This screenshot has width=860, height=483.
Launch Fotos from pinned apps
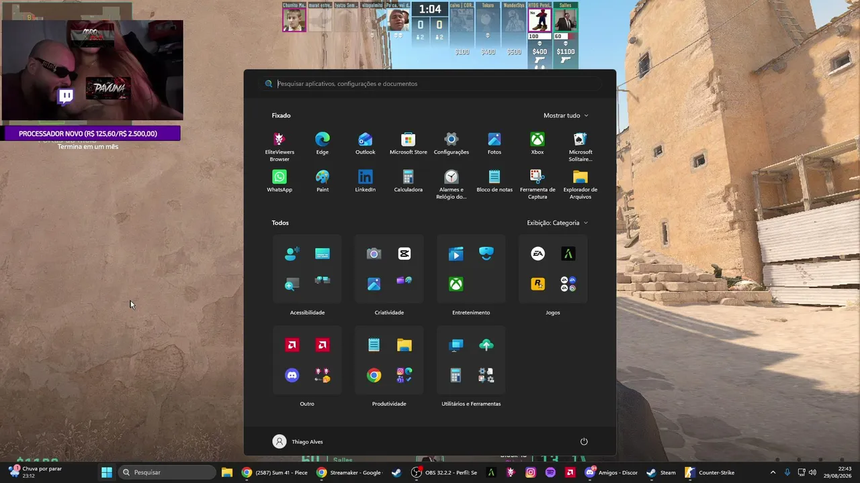click(494, 144)
